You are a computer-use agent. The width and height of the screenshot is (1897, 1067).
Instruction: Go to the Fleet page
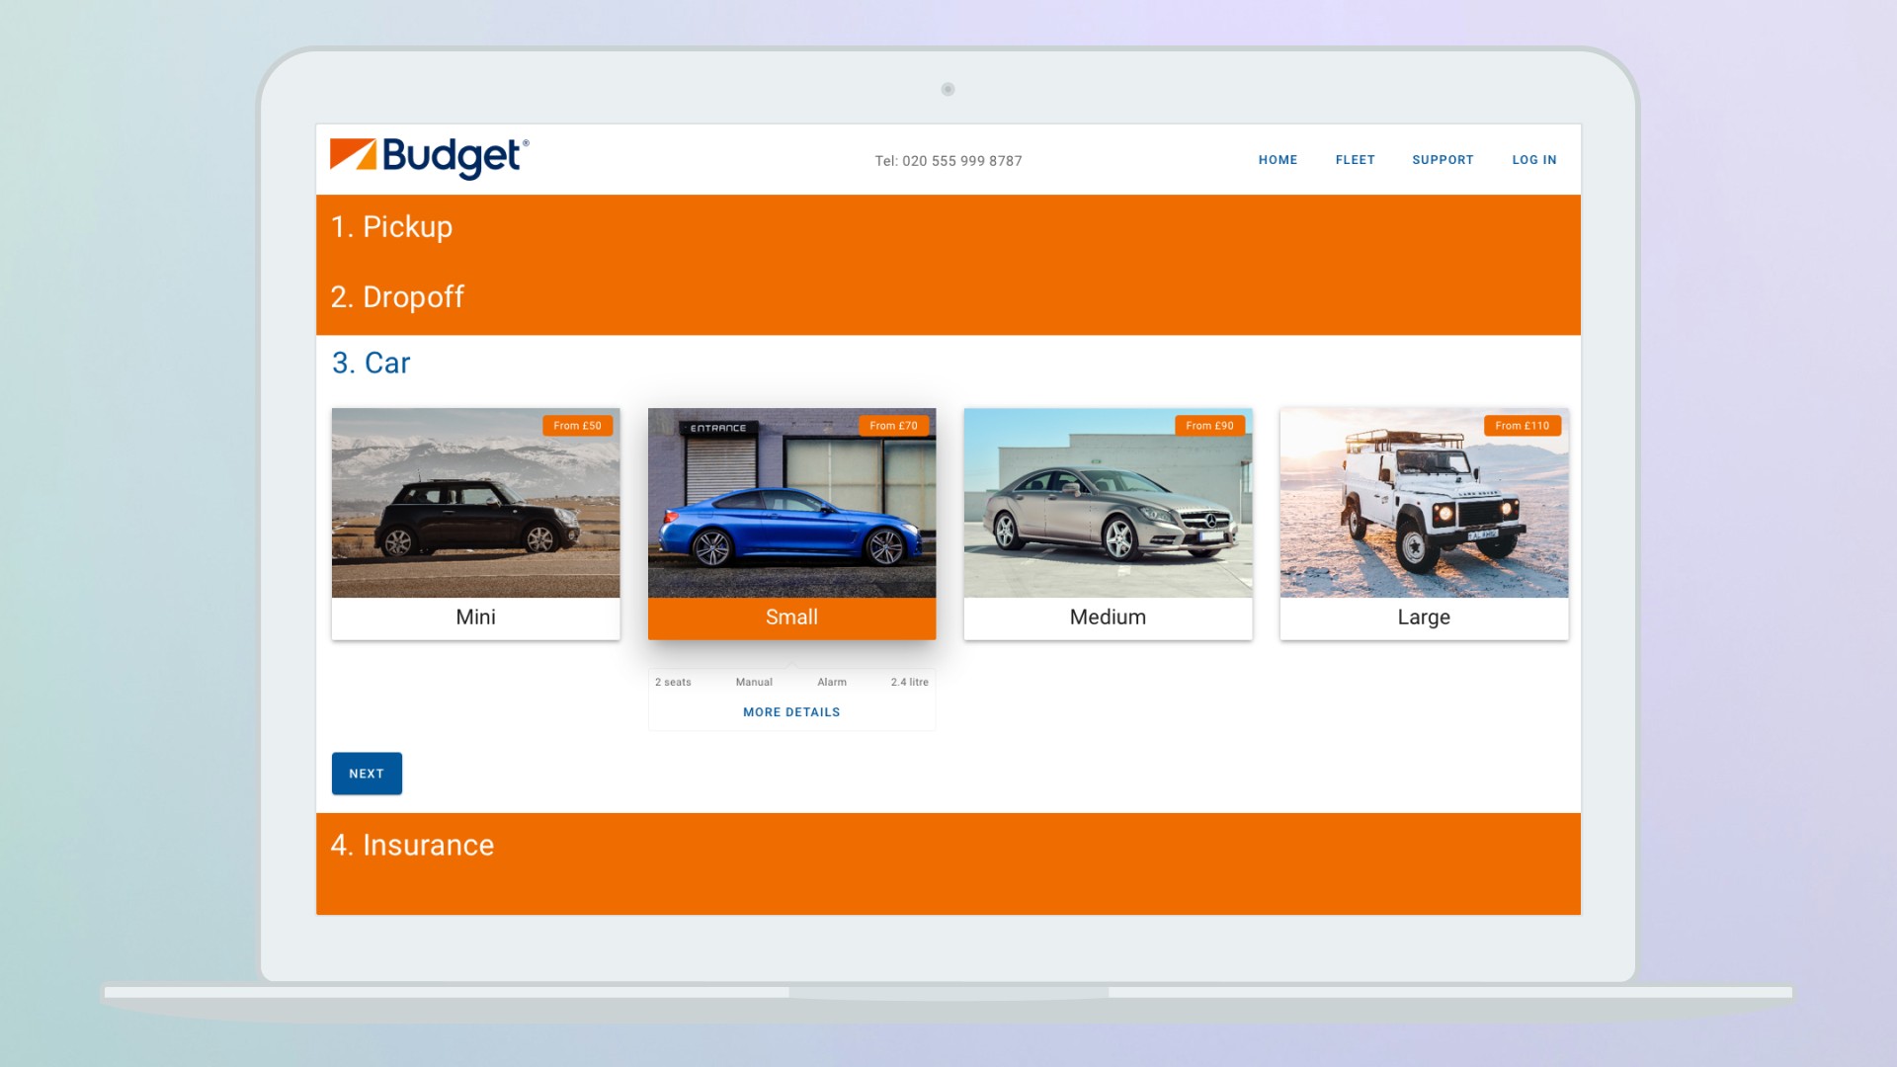[x=1355, y=160]
